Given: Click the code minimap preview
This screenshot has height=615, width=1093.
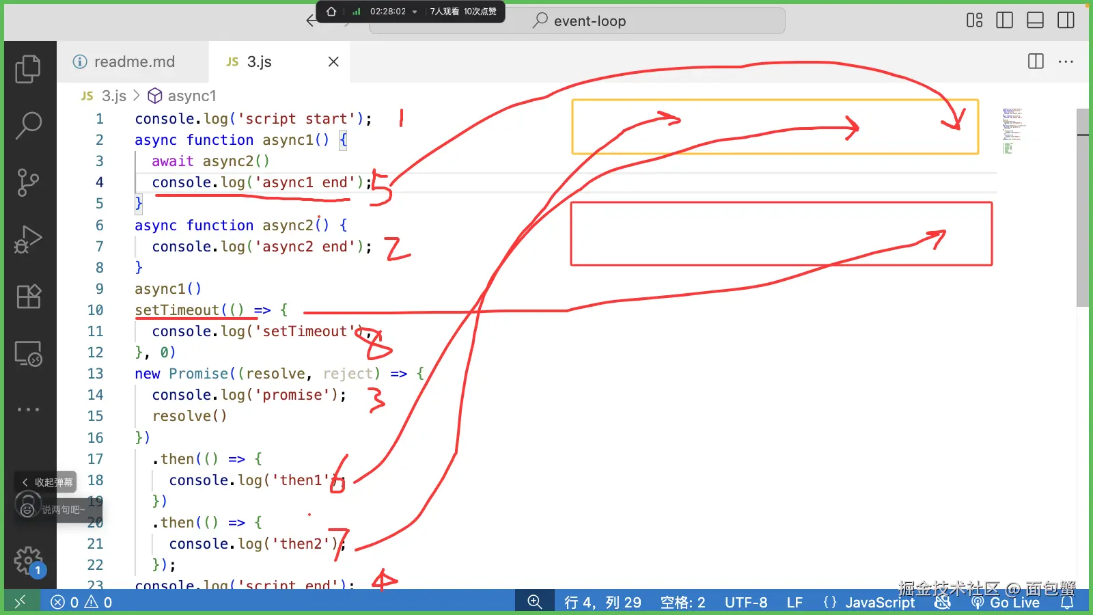Looking at the screenshot, I should point(1014,130).
